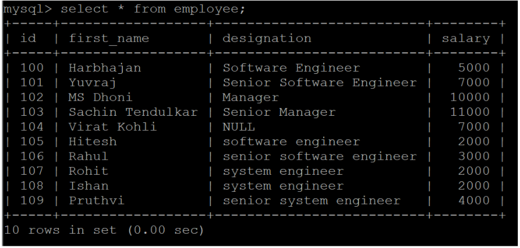Click the id column header
The width and height of the screenshot is (520, 248).
pyautogui.click(x=28, y=39)
